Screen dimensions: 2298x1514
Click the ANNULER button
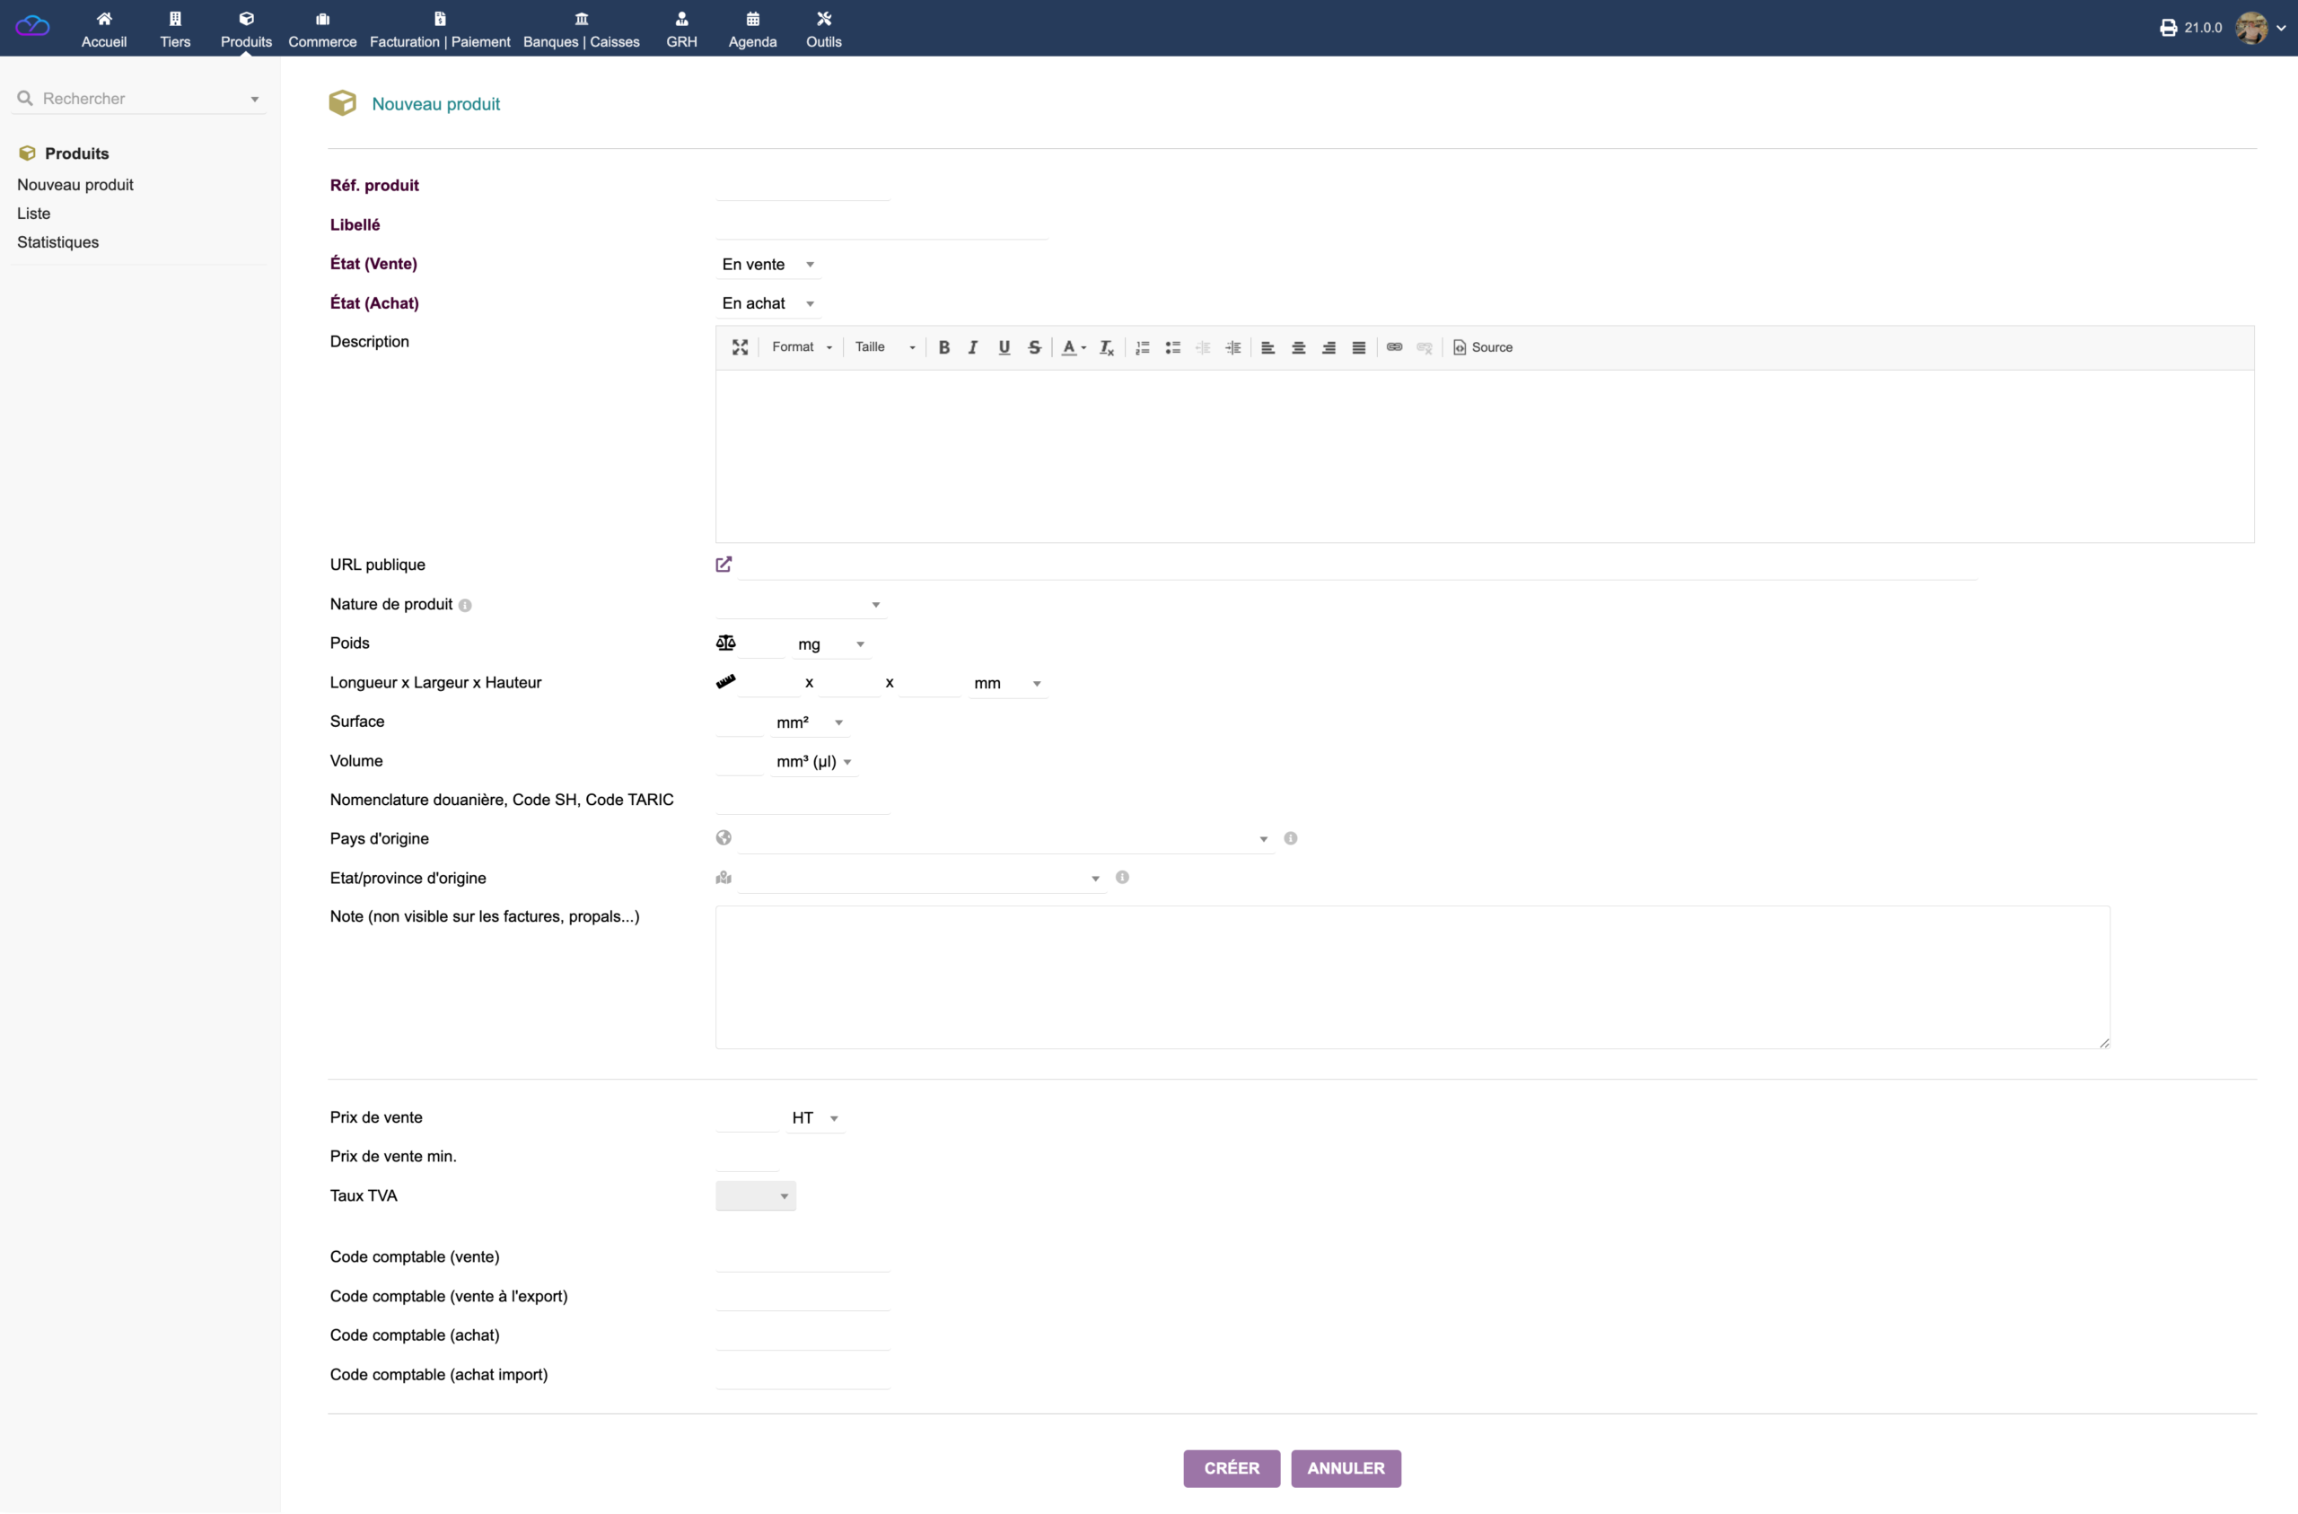pos(1346,1468)
